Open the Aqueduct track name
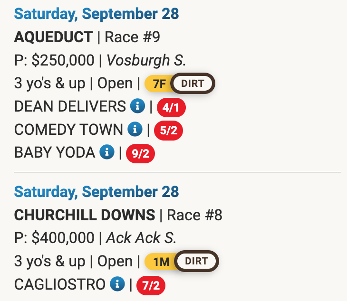Screen dimensions: 347x301 (53, 37)
